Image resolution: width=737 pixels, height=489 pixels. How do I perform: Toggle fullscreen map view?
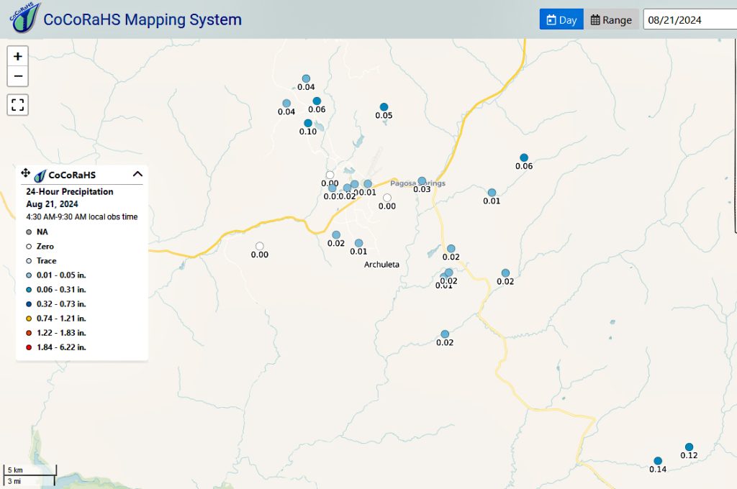[x=18, y=105]
